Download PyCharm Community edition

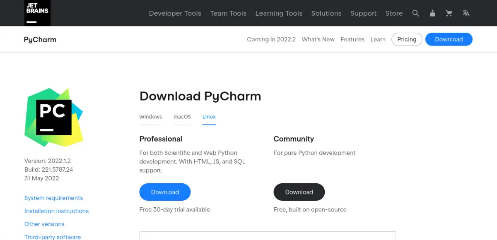tap(299, 192)
